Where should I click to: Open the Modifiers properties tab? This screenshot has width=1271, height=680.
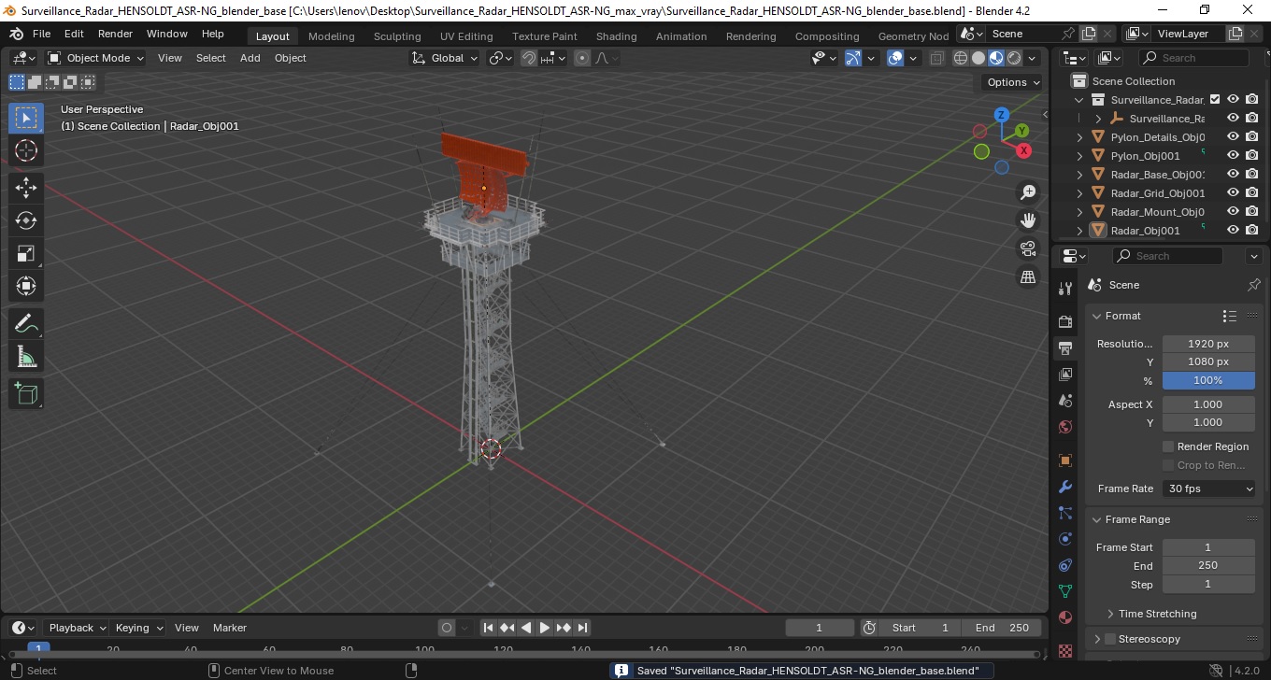1064,487
